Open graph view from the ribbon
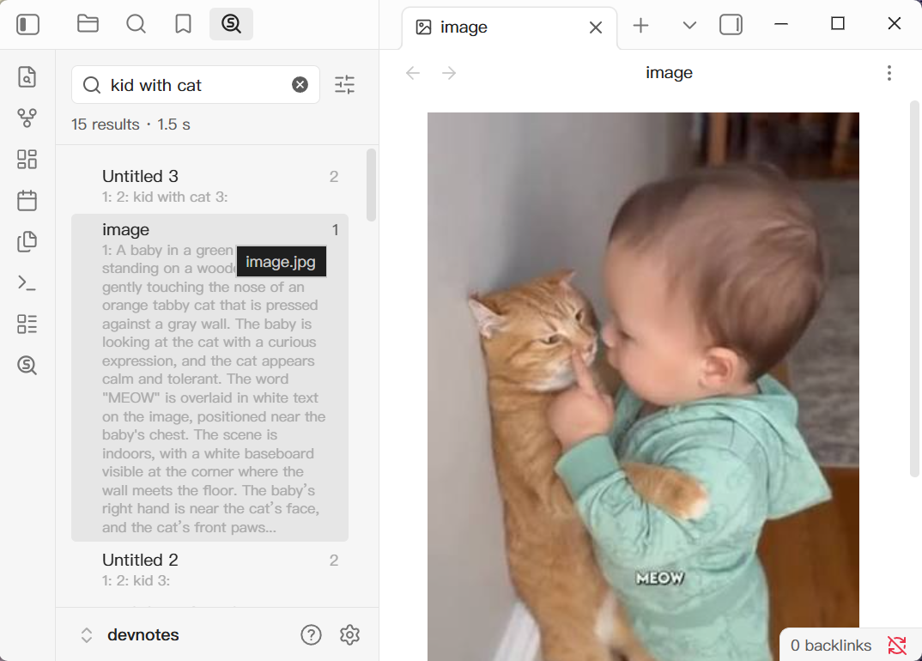 27,118
